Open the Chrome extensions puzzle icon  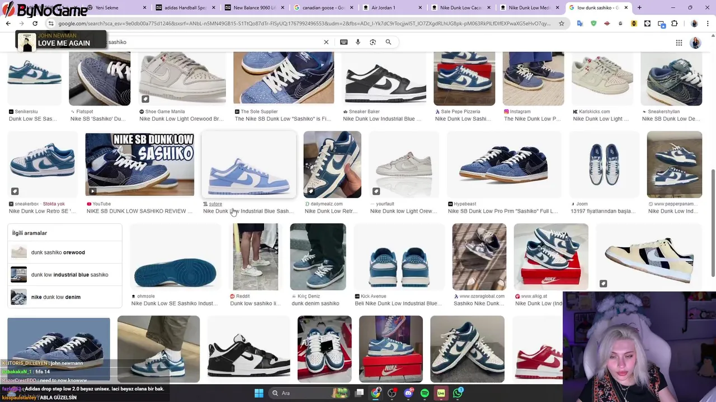point(674,23)
